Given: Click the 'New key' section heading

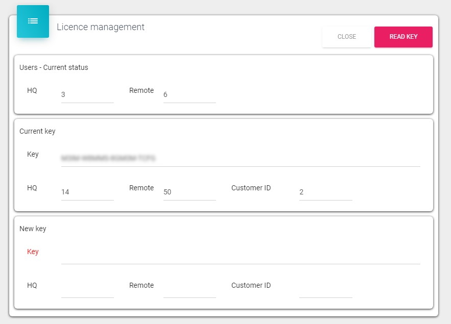Looking at the screenshot, I should point(33,229).
